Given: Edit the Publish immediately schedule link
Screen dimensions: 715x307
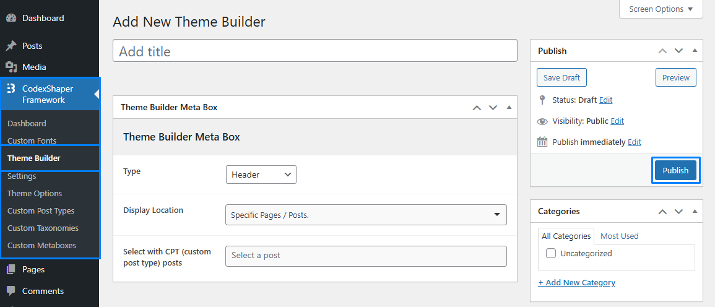Looking at the screenshot, I should pyautogui.click(x=635, y=142).
